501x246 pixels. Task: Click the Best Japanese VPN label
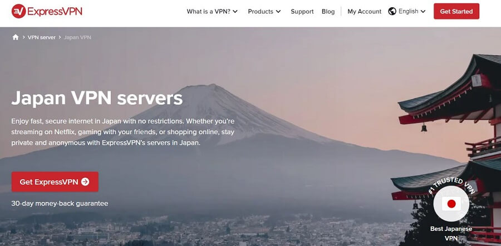click(x=451, y=234)
